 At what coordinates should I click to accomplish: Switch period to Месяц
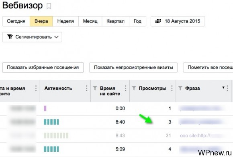pos(90,21)
